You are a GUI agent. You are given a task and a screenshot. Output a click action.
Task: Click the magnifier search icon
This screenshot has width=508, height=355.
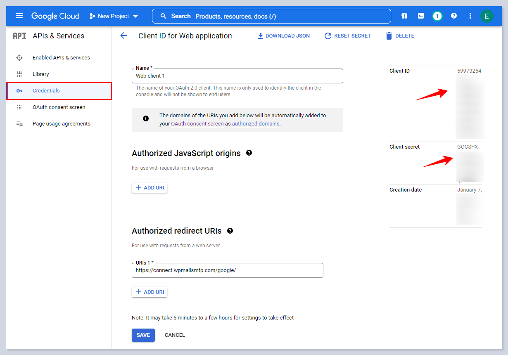coord(164,16)
